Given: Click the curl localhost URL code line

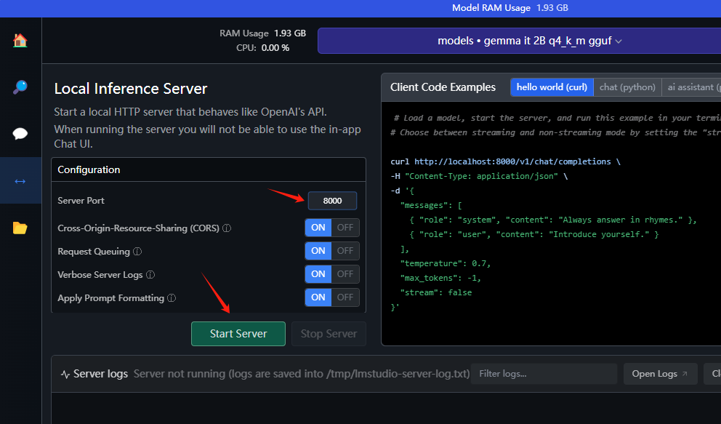Looking at the screenshot, I should (505, 161).
